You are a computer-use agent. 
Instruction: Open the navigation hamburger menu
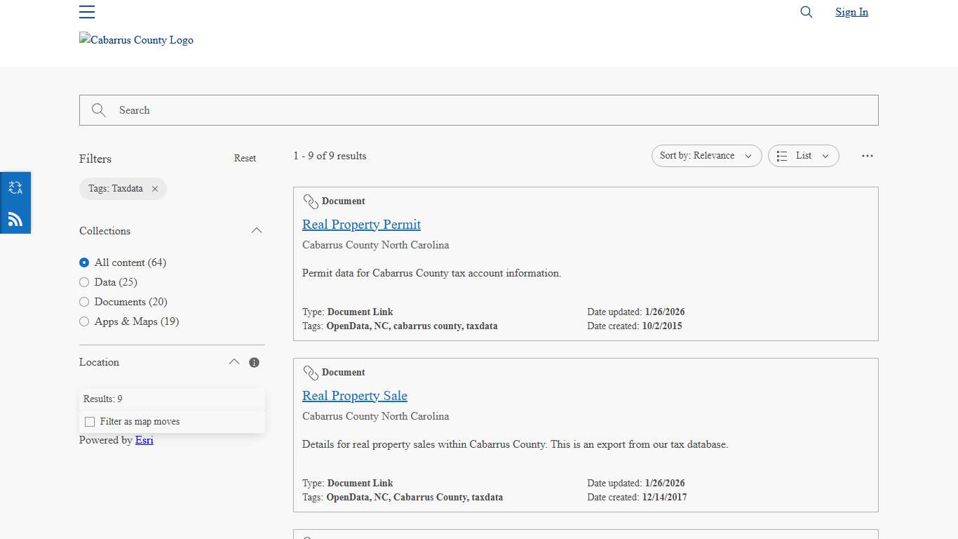(86, 12)
